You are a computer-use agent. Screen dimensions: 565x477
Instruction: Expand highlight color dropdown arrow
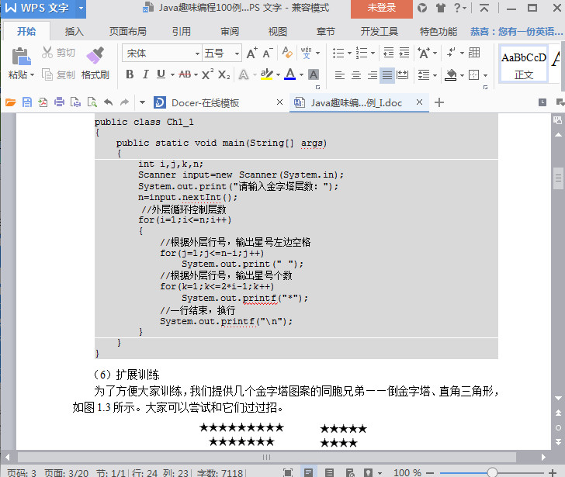(278, 75)
